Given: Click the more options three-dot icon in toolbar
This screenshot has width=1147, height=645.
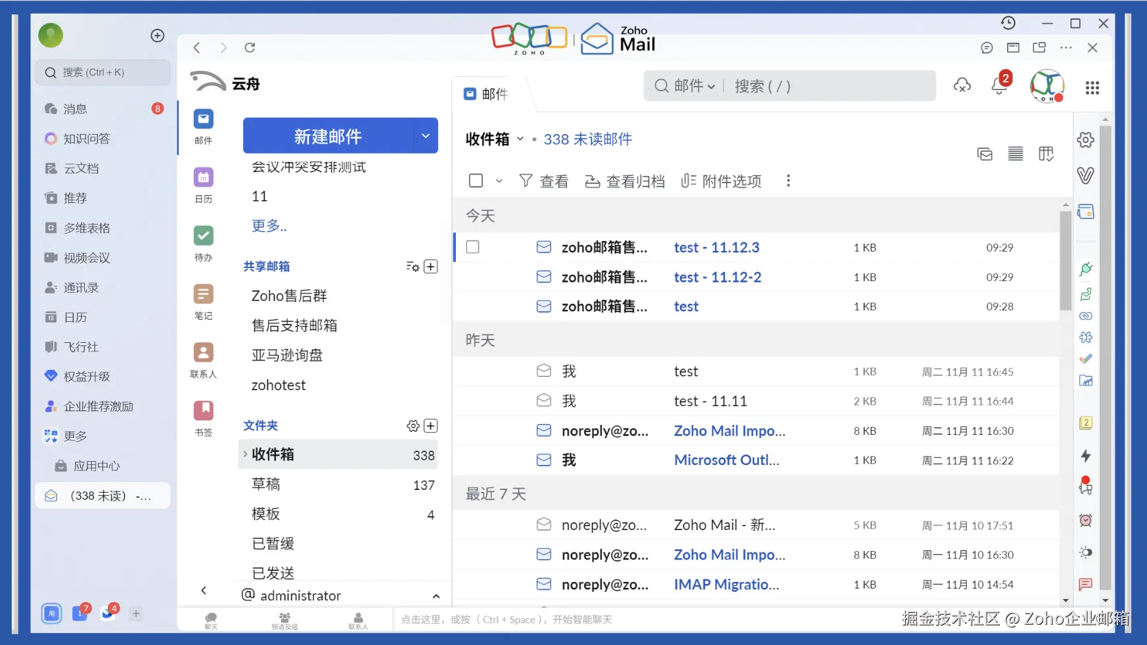Looking at the screenshot, I should pos(788,181).
